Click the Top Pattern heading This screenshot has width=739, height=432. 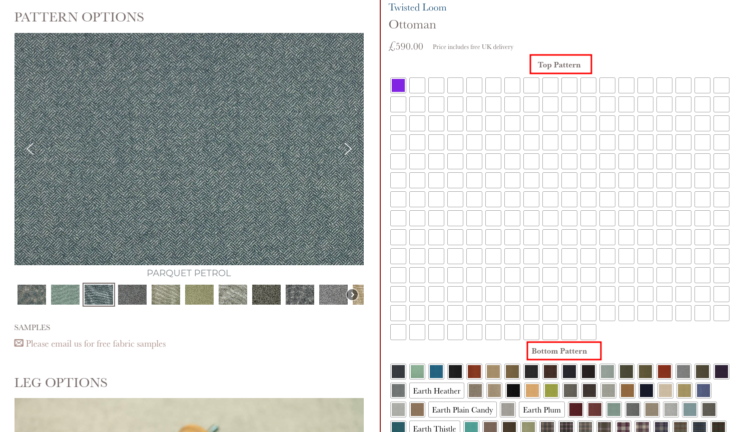coord(559,65)
